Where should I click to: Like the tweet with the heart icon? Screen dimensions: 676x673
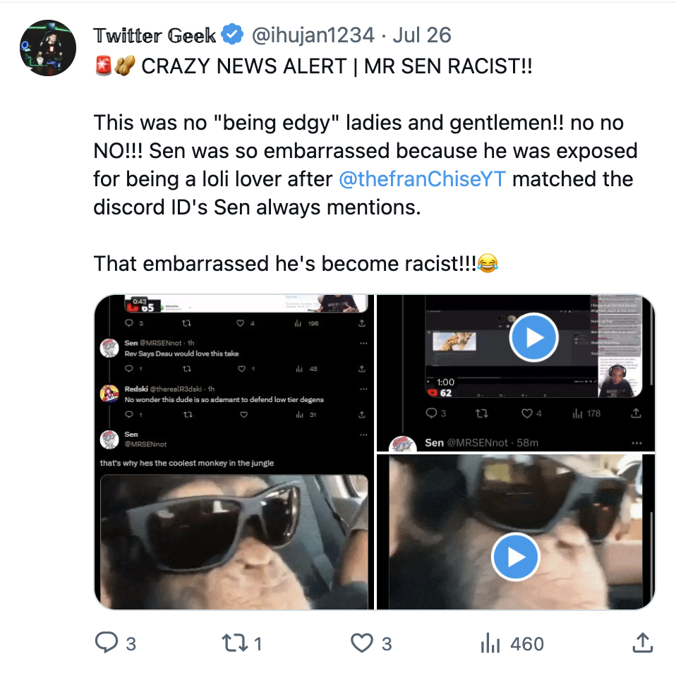(362, 643)
